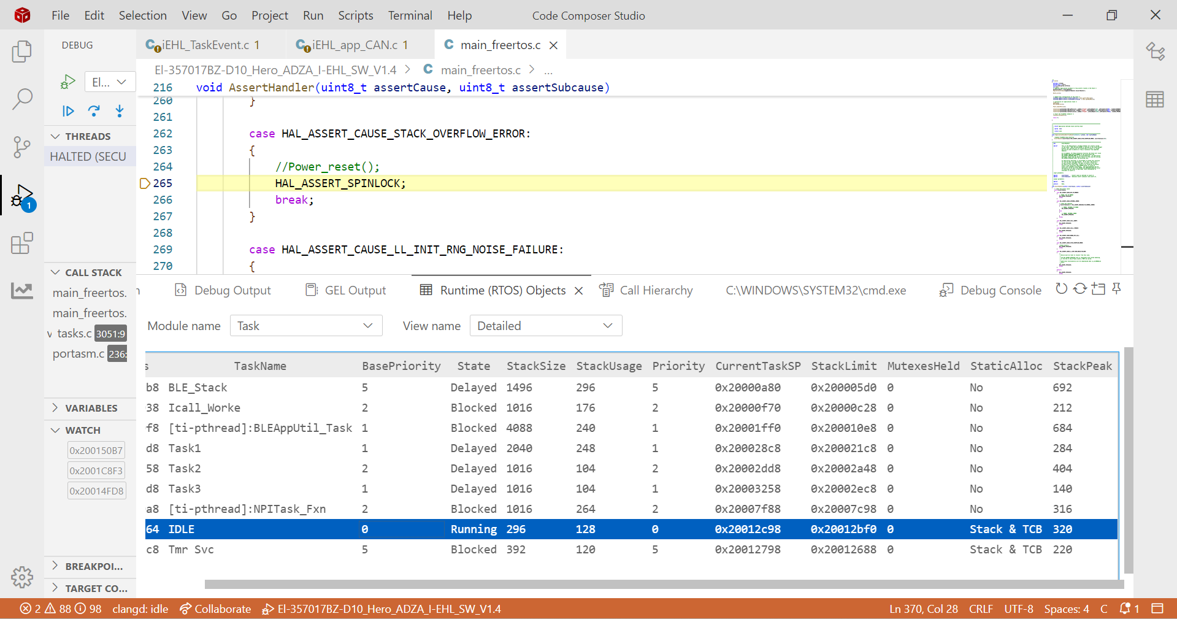Click the Spaces: 4 indentation indicator
The width and height of the screenshot is (1177, 619).
pyautogui.click(x=1067, y=609)
